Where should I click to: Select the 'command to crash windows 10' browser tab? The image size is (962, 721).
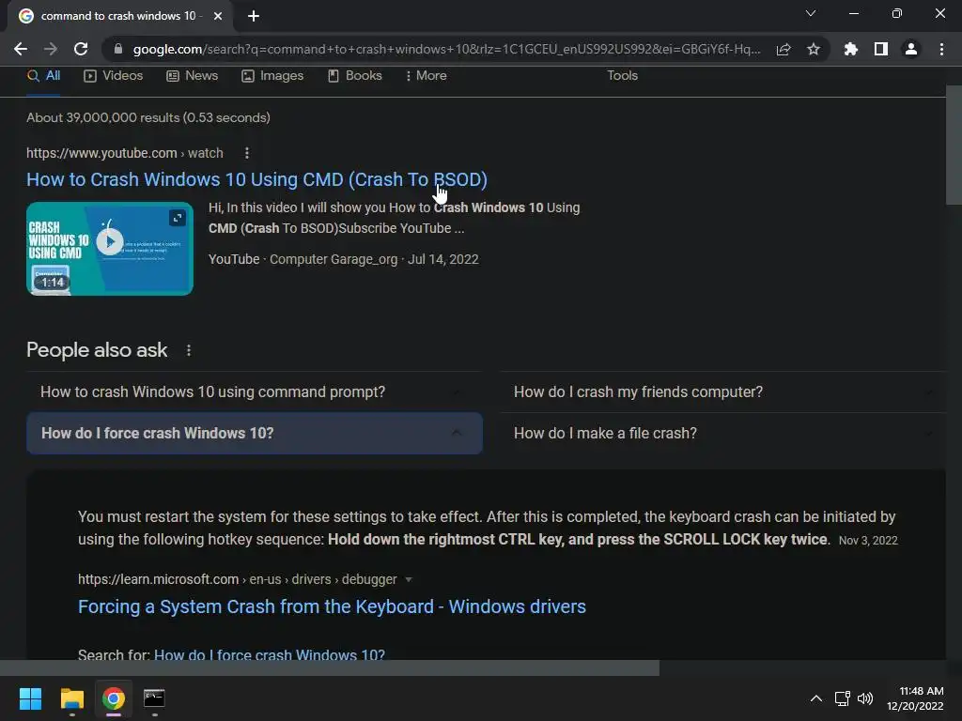point(120,16)
